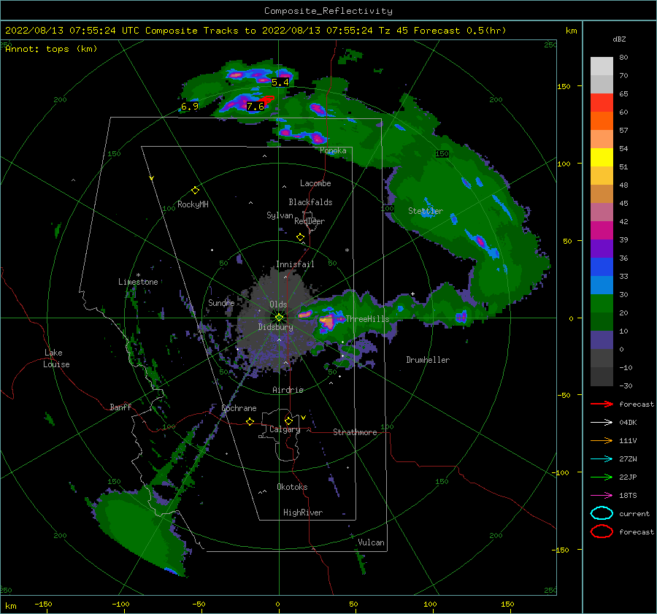657x614 pixels.
Task: Select the 65 dBZ red color swatch
Action: pos(602,102)
